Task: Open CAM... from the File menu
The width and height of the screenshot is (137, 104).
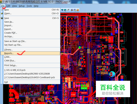Action: pyautogui.click(x=30, y=57)
